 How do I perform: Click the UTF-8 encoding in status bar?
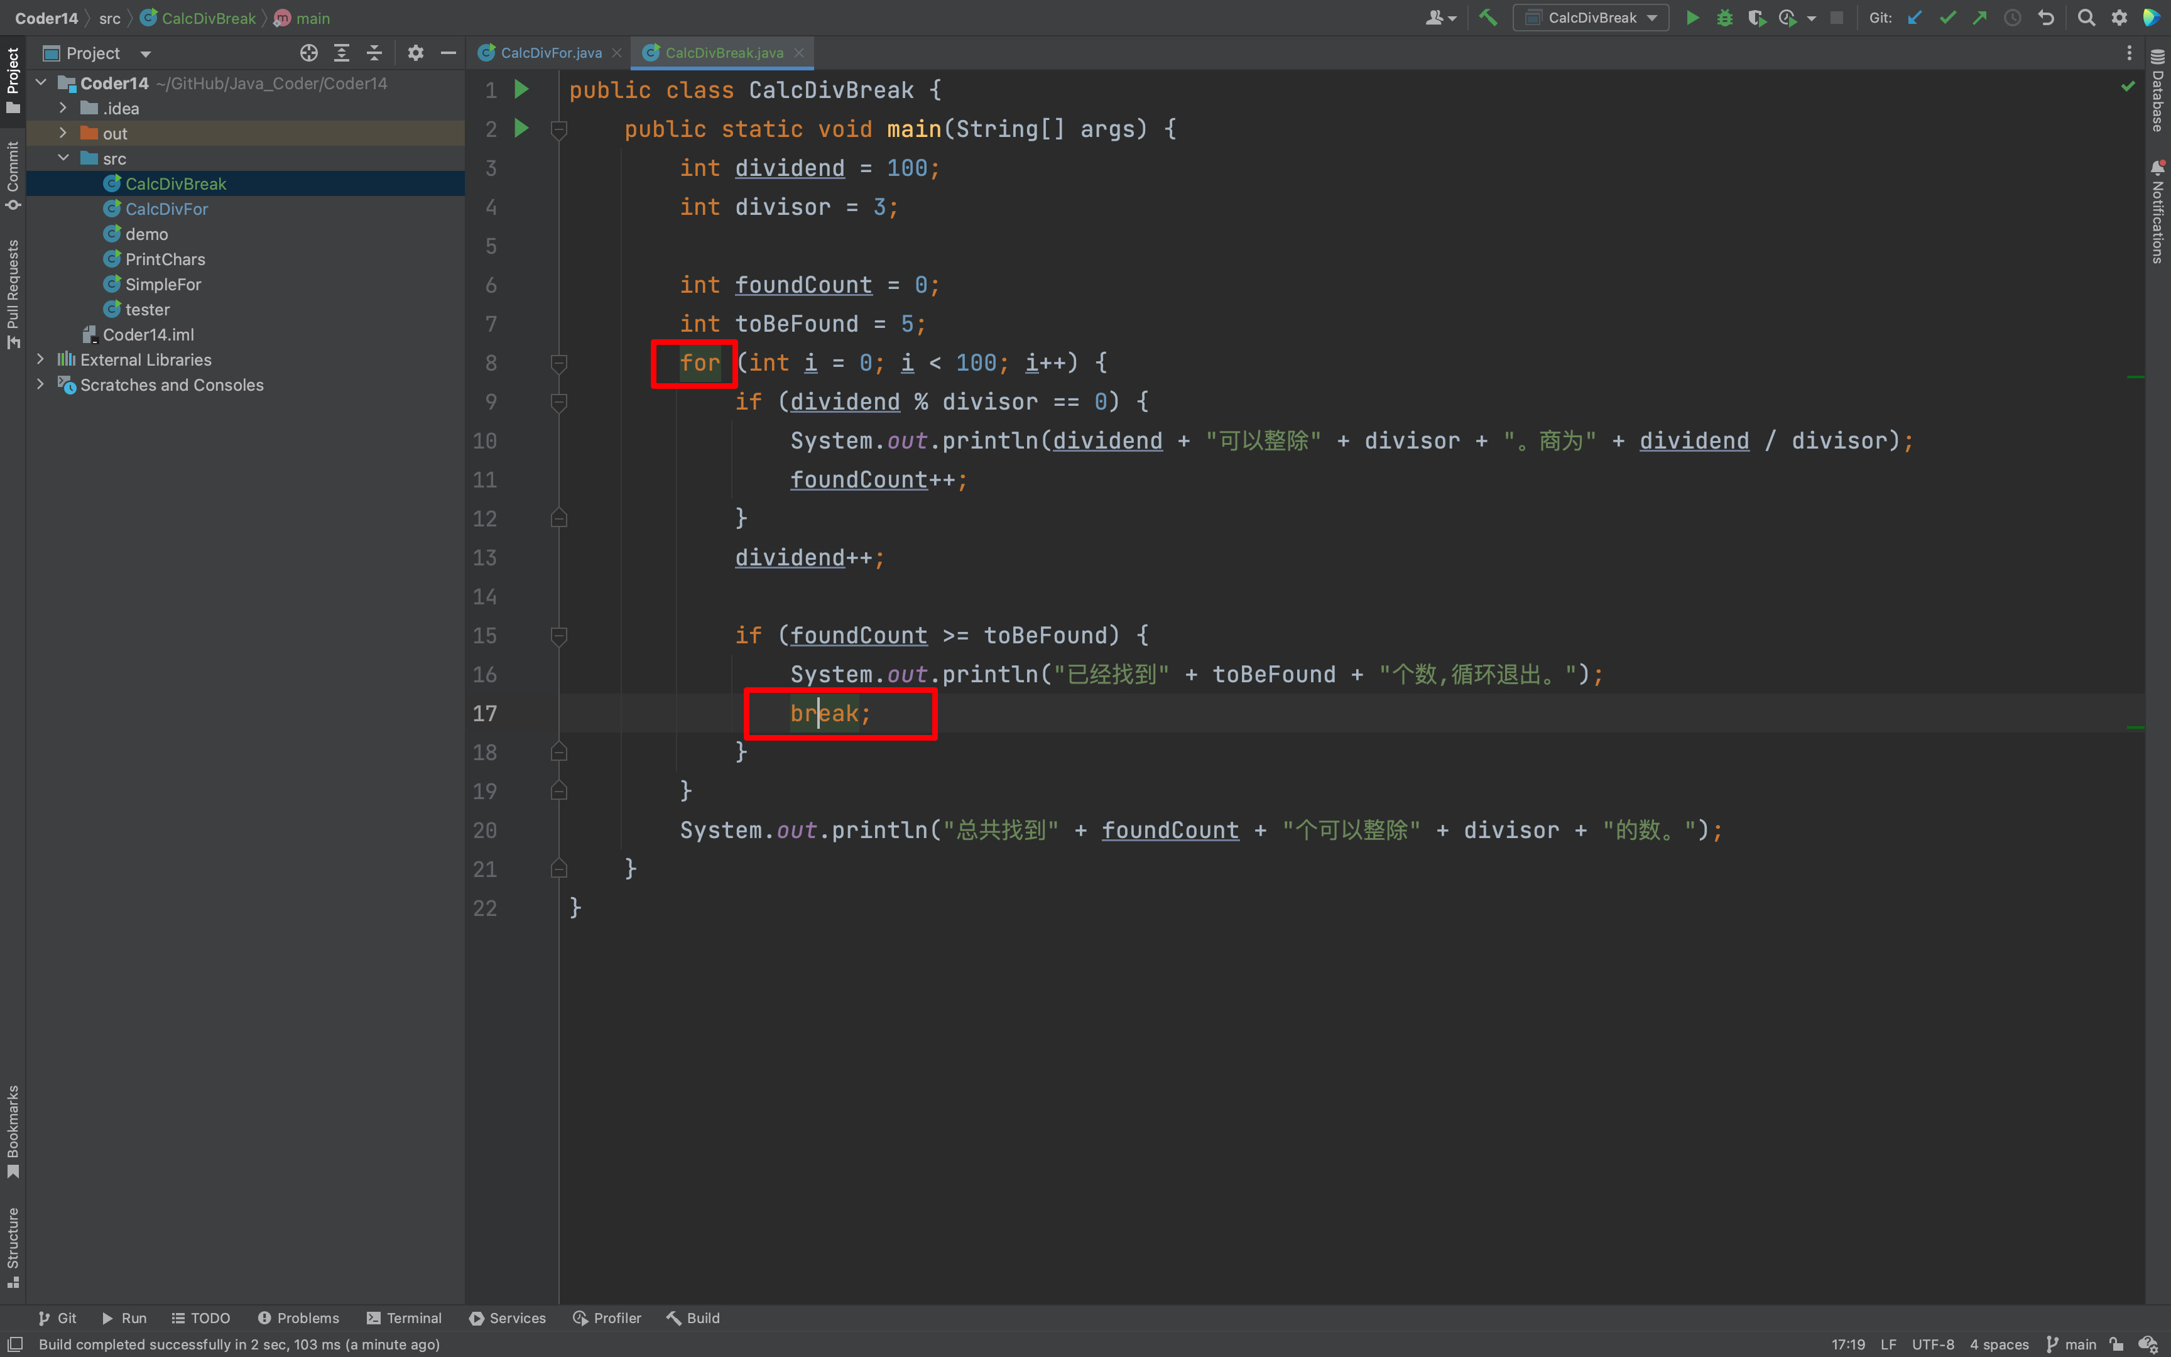[x=1932, y=1344]
